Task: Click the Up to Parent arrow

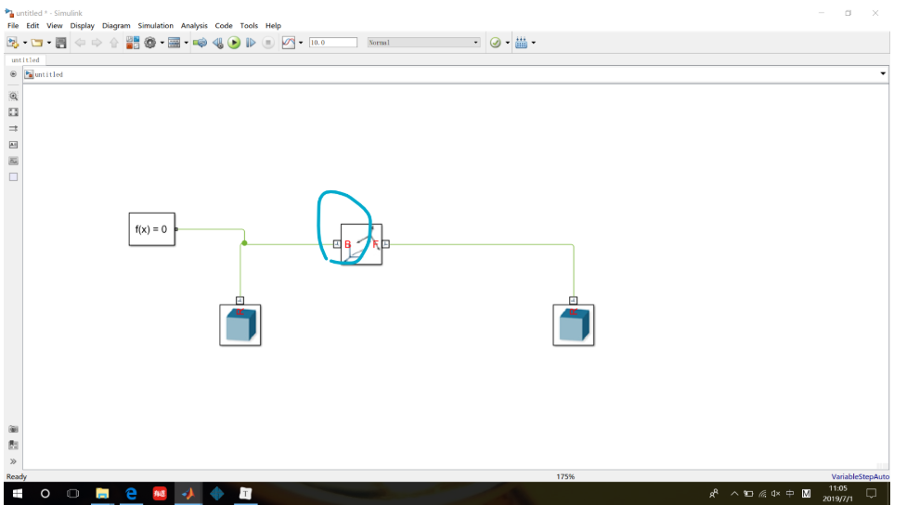Action: click(114, 42)
